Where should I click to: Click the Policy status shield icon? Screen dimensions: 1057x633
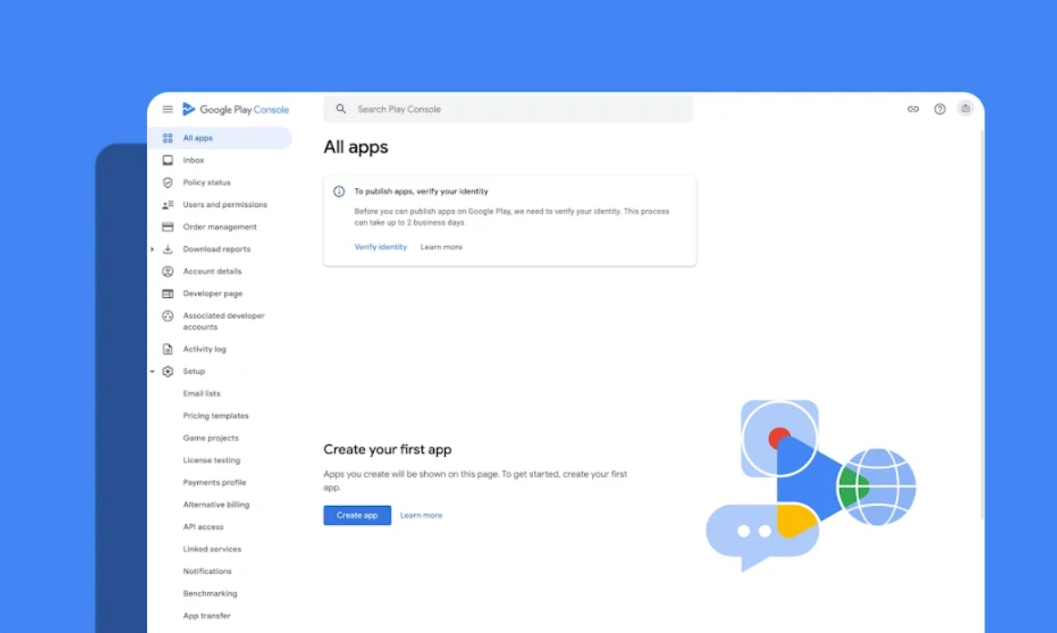pyautogui.click(x=167, y=183)
